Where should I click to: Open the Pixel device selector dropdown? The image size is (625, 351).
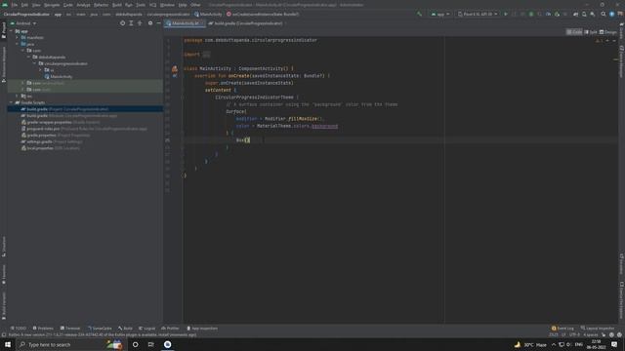pos(478,14)
